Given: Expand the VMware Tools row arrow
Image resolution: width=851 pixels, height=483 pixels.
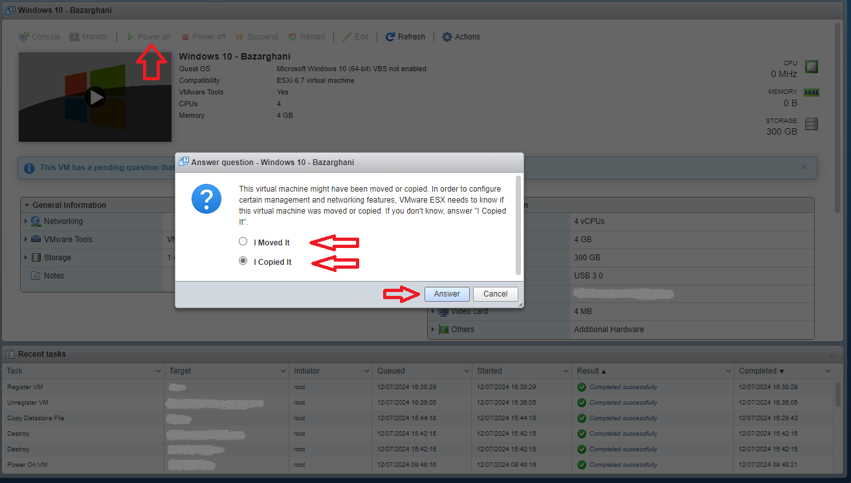Looking at the screenshot, I should [x=26, y=240].
